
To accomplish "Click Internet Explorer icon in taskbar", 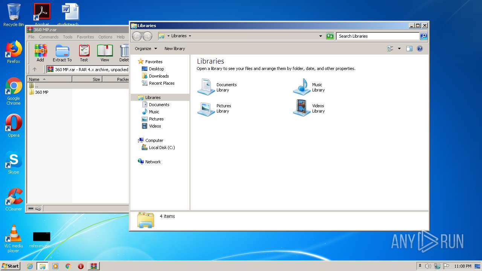I will tap(30, 266).
